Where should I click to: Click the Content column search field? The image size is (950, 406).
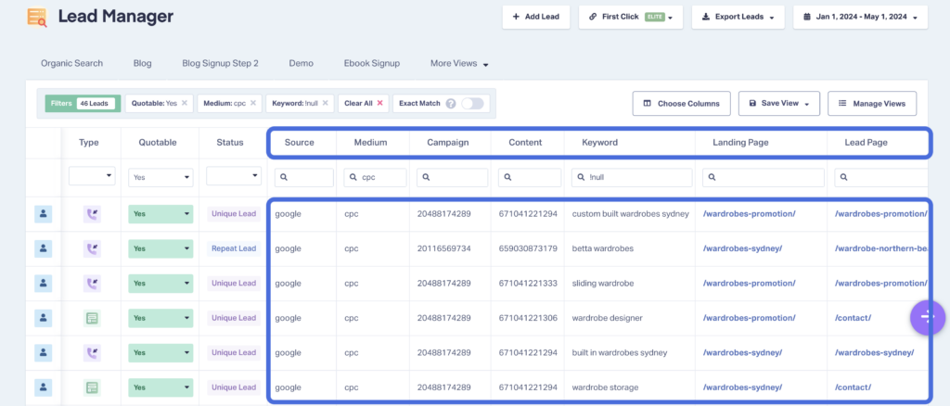530,177
